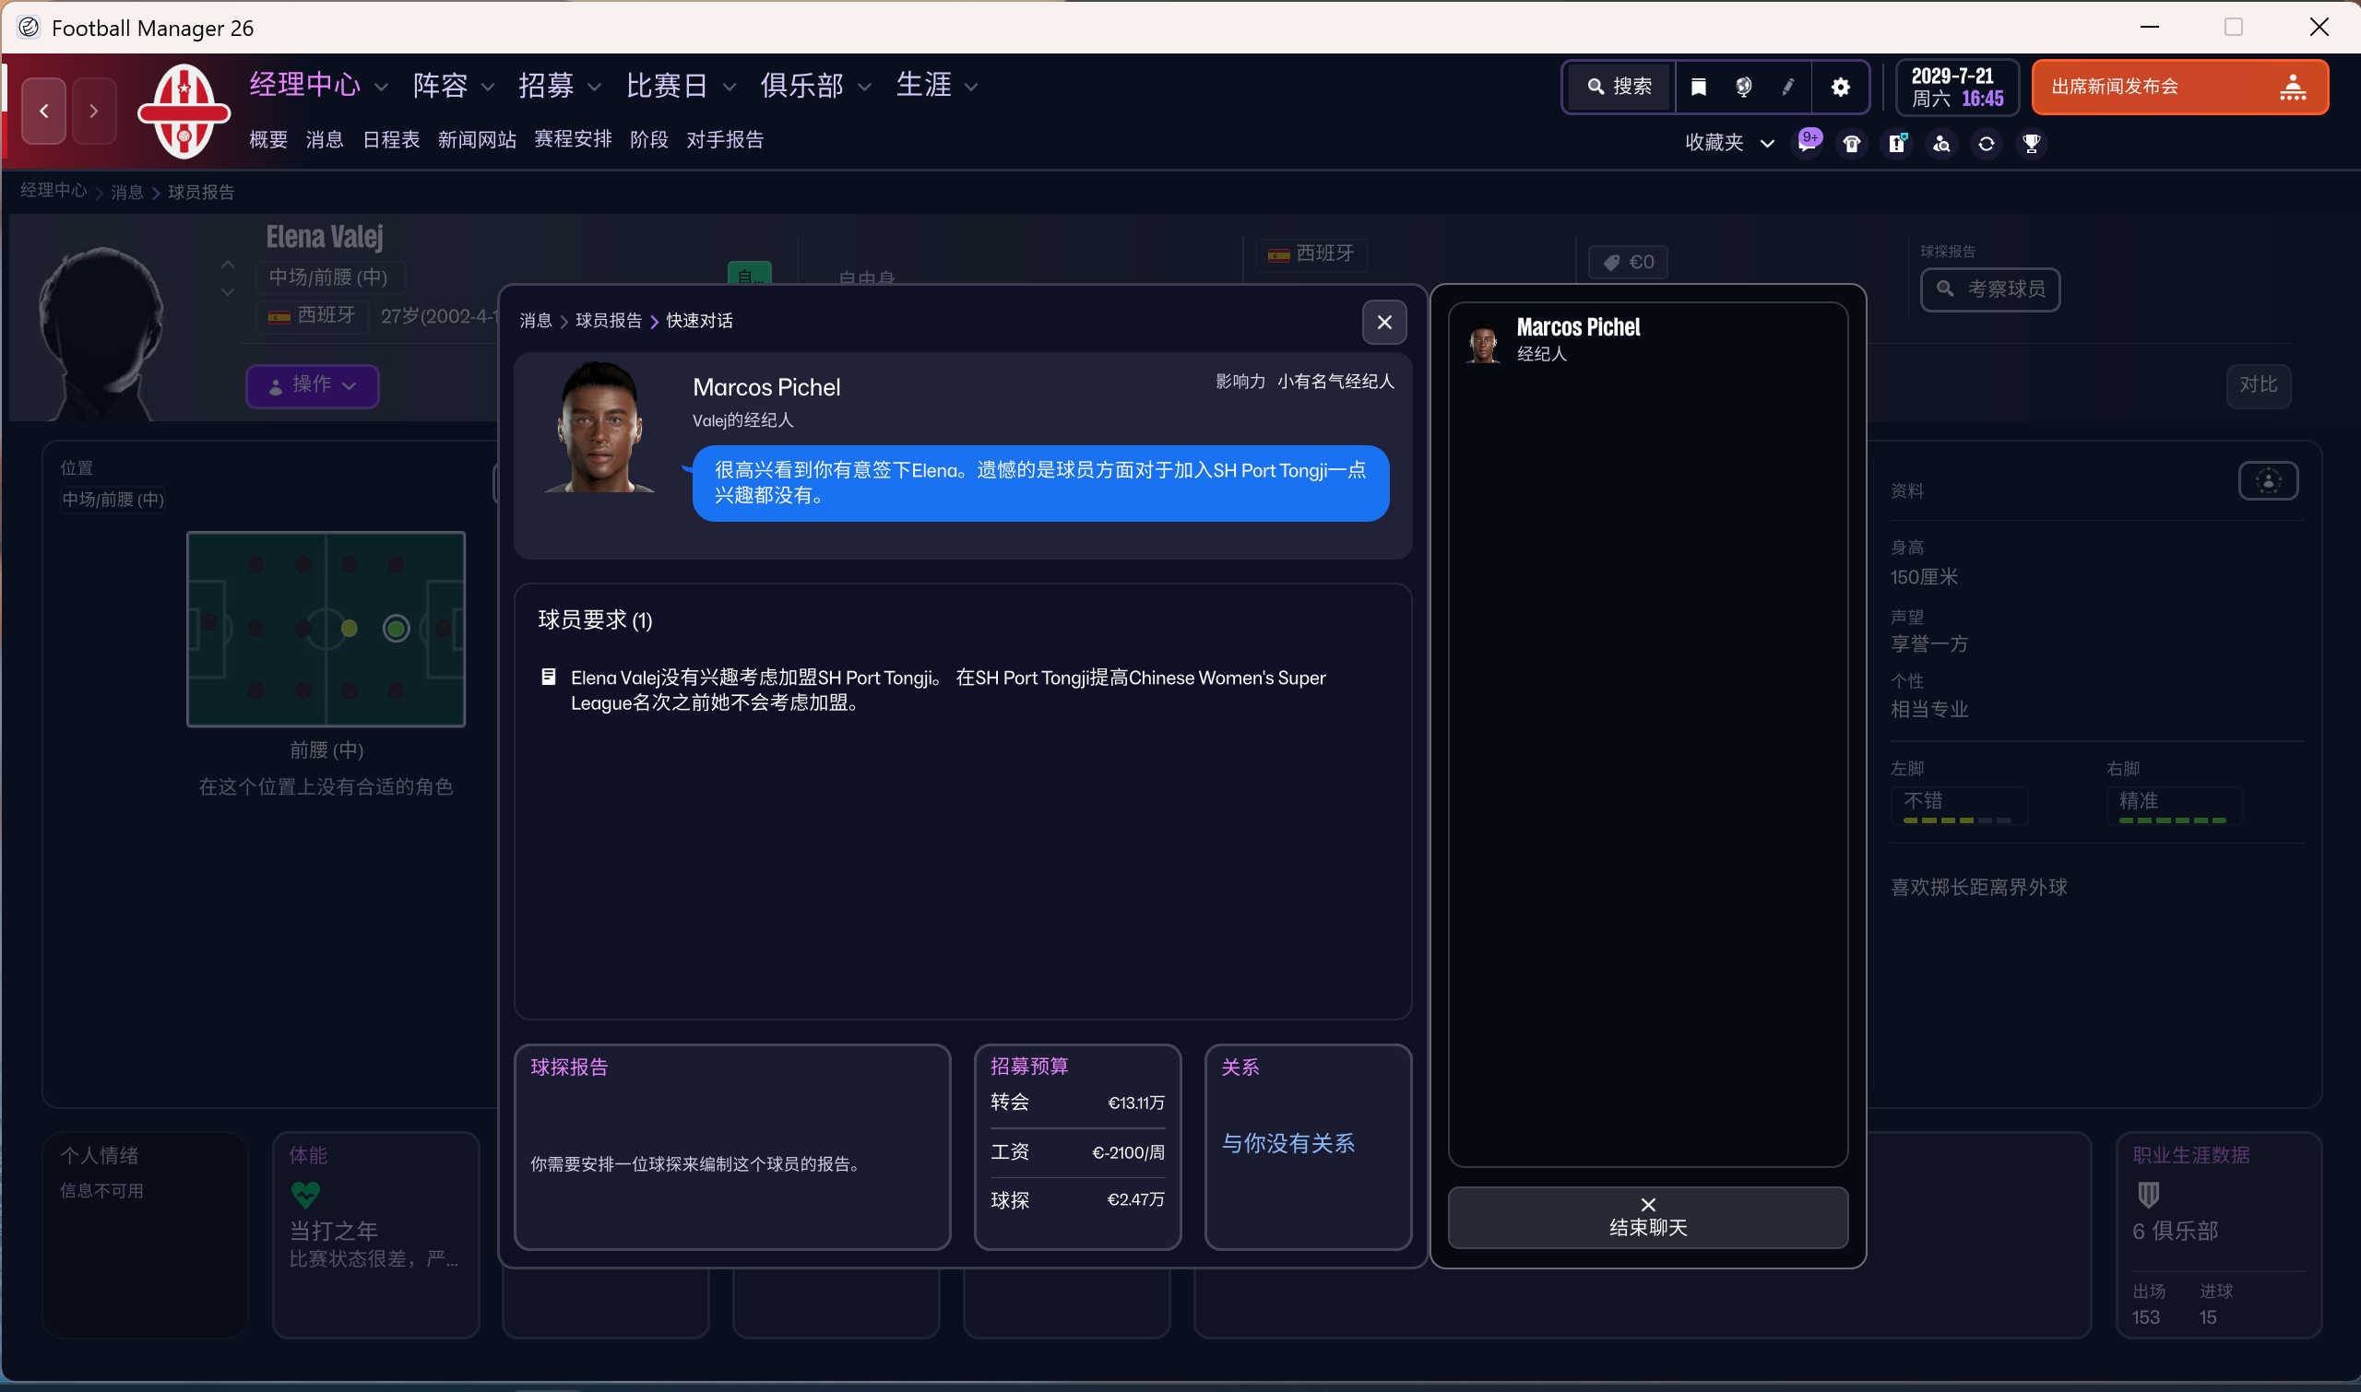Close the quick conversation dialog
This screenshot has width=2361, height=1392.
click(x=1384, y=323)
